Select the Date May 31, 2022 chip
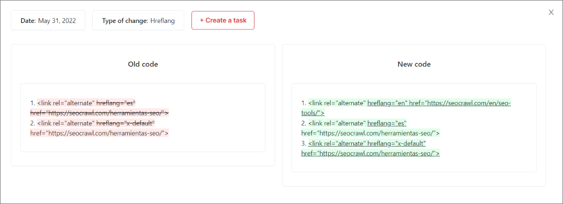Image resolution: width=563 pixels, height=204 pixels. (x=48, y=21)
